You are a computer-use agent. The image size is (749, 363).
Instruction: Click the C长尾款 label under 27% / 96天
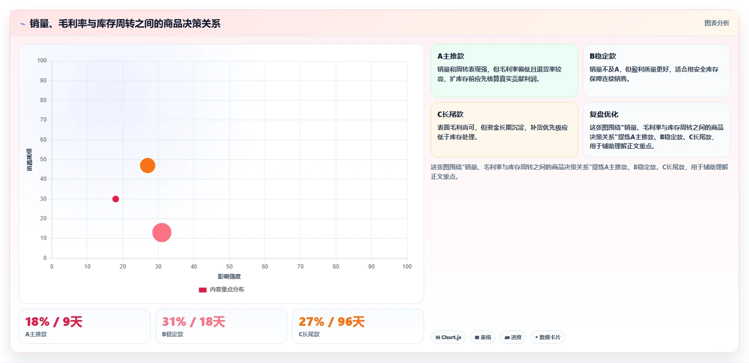(309, 334)
